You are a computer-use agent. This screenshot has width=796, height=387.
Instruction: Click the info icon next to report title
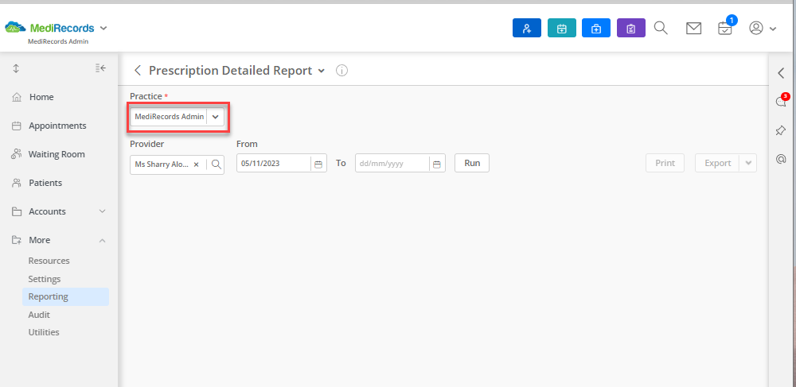coord(342,71)
